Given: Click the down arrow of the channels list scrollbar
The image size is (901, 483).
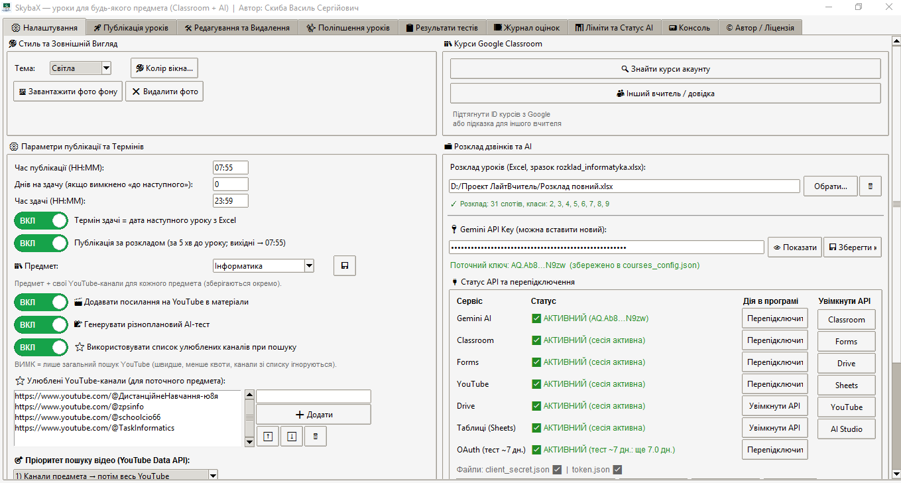Looking at the screenshot, I should pos(249,441).
